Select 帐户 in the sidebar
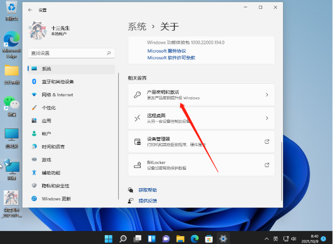The image size is (333, 244). coord(46,134)
